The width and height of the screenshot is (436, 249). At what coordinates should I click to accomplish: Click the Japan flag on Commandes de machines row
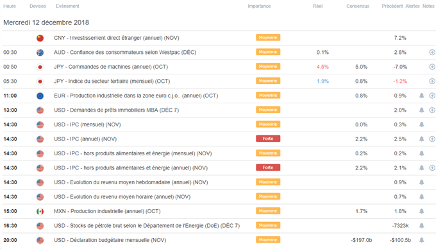(40, 67)
